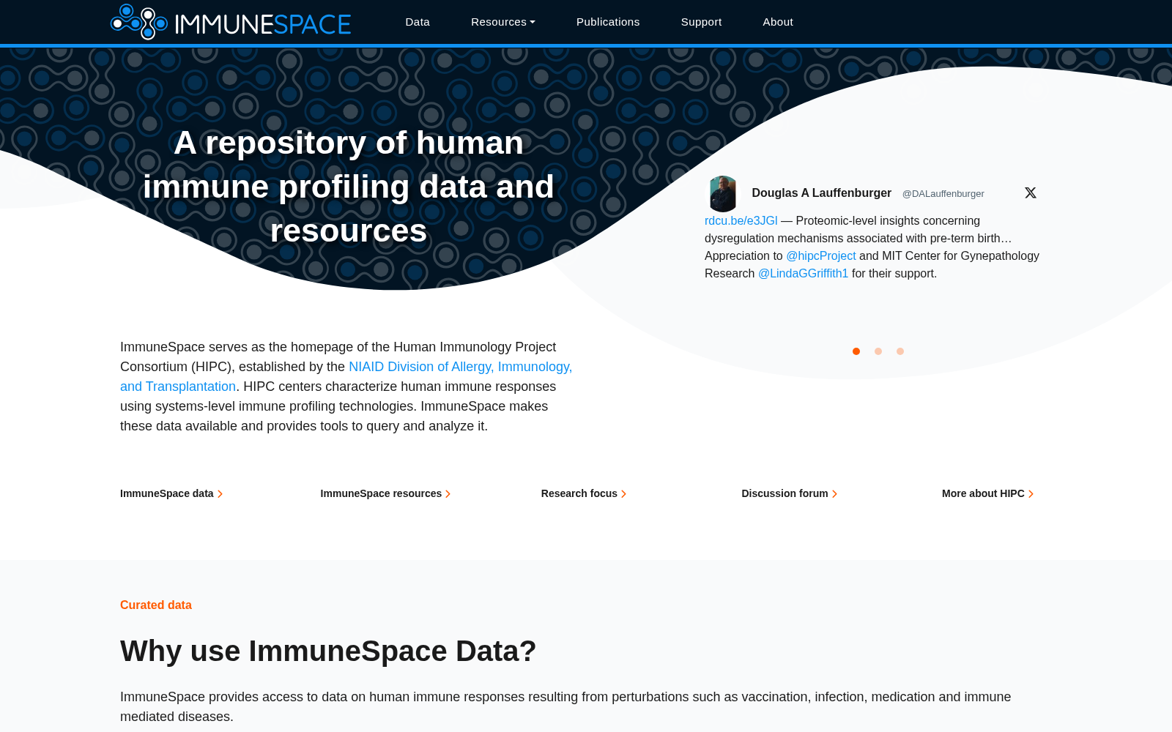
Task: Click the @DALauffenburger handle
Action: pos(943,194)
